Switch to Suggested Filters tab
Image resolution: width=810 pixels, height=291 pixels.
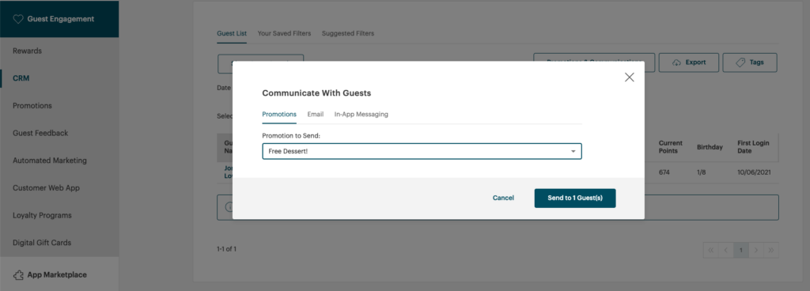pos(348,33)
